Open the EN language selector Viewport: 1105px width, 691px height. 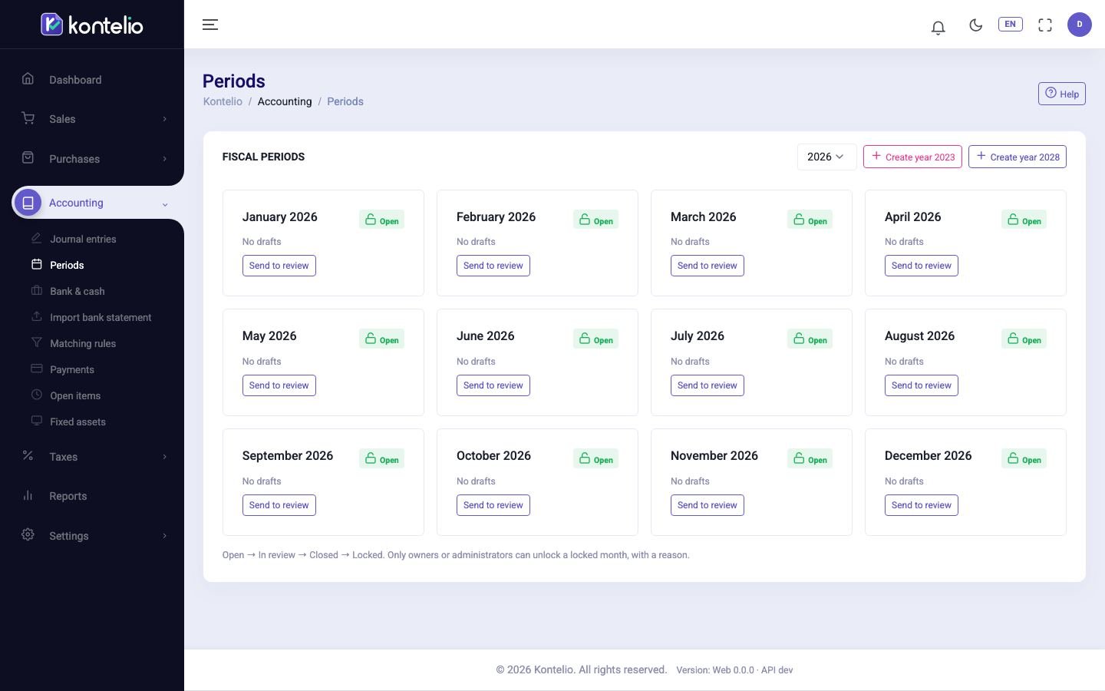pyautogui.click(x=1010, y=24)
